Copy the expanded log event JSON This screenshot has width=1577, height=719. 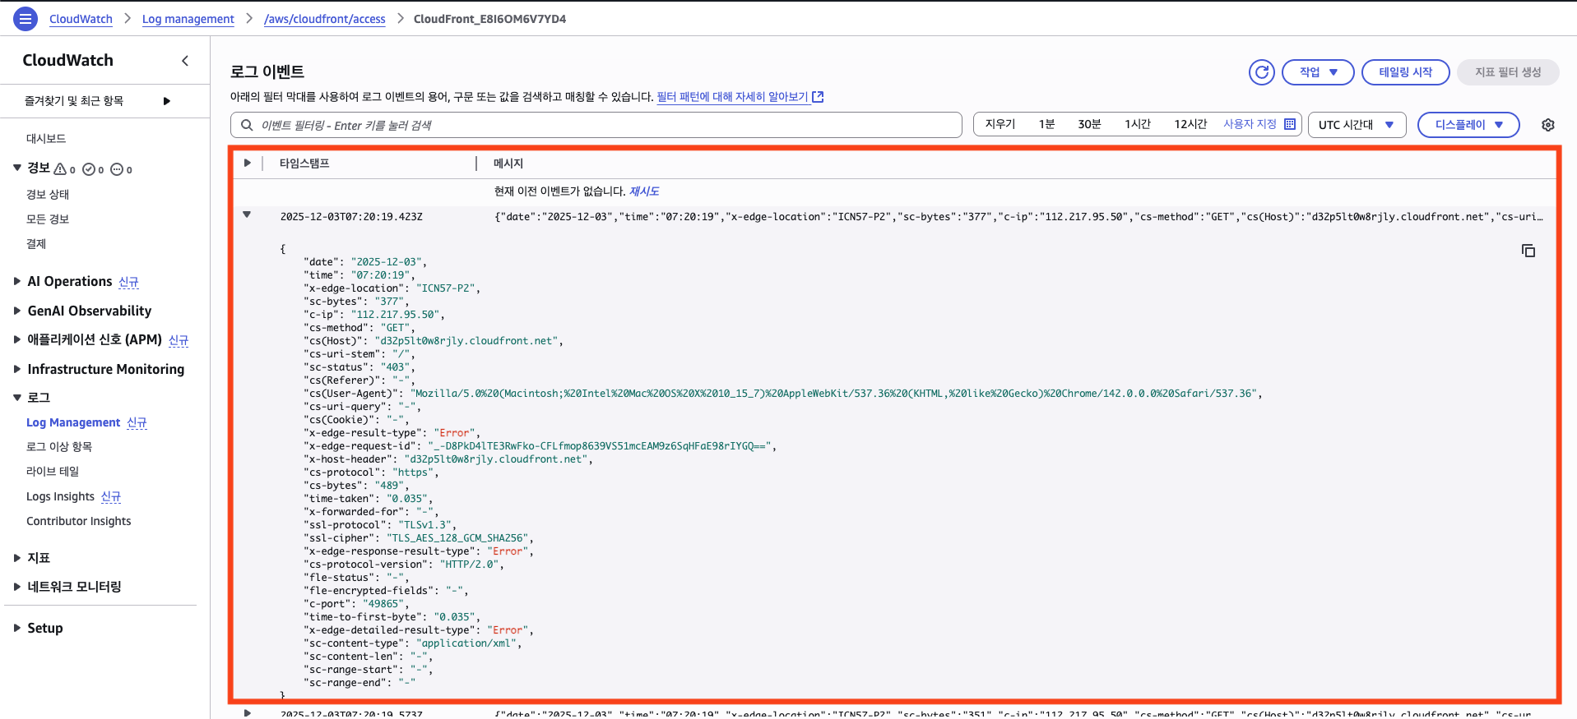[x=1528, y=251]
